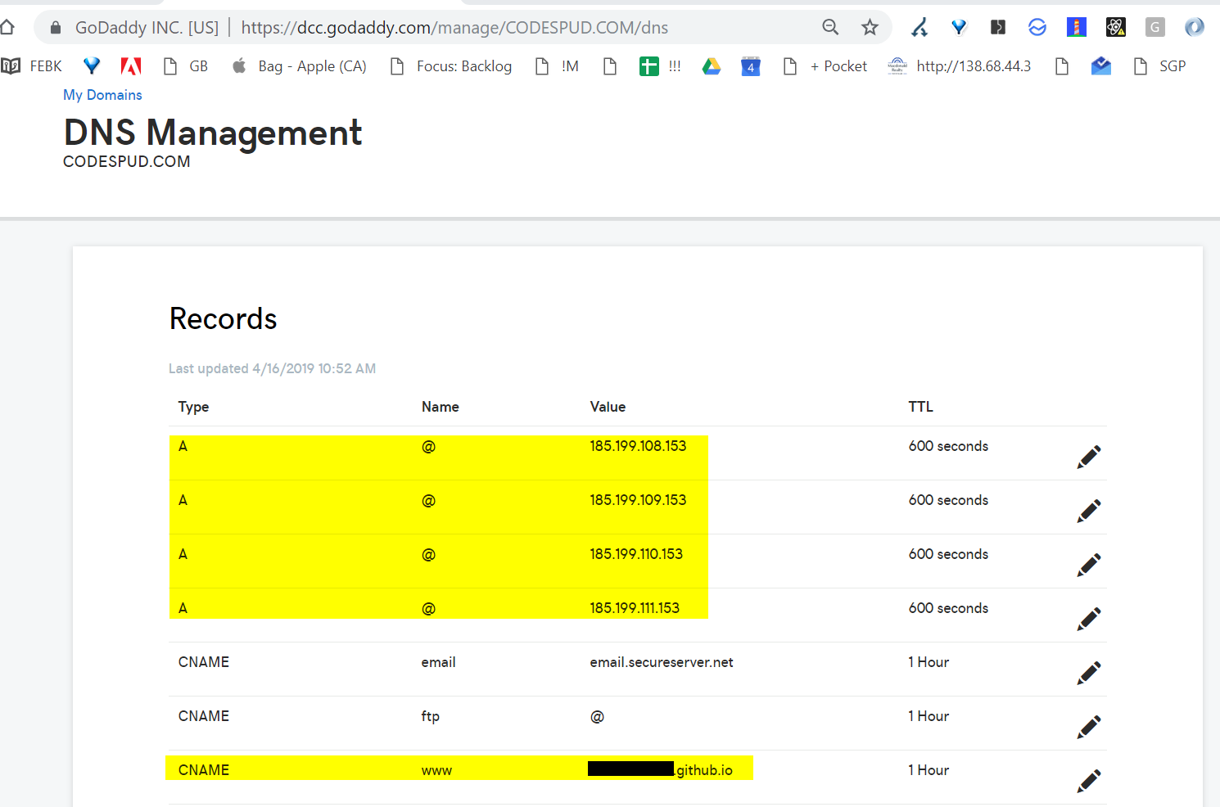1220x807 pixels.
Task: Open the Focus: Backlog bookmark
Action: 451,66
